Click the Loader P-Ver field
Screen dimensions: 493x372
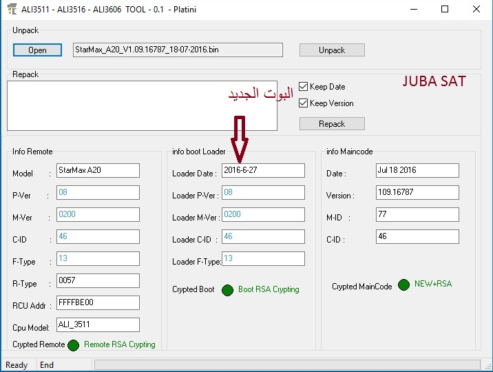tap(263, 192)
